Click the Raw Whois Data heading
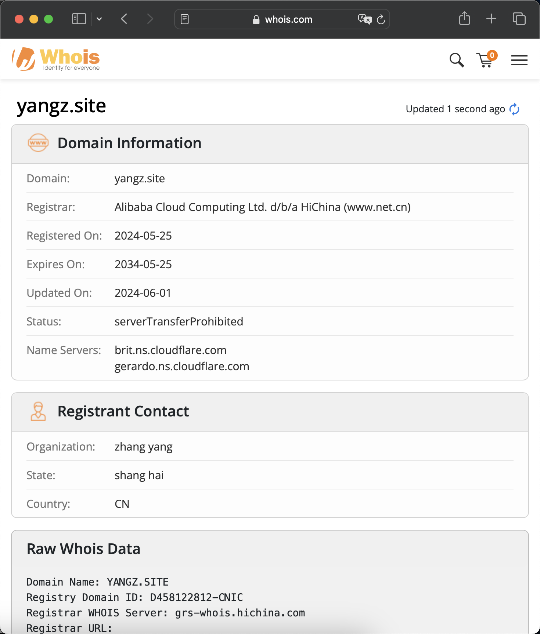Image resolution: width=540 pixels, height=634 pixels. coord(83,549)
